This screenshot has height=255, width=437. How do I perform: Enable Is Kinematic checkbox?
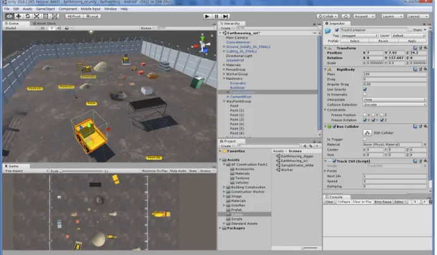click(x=365, y=94)
